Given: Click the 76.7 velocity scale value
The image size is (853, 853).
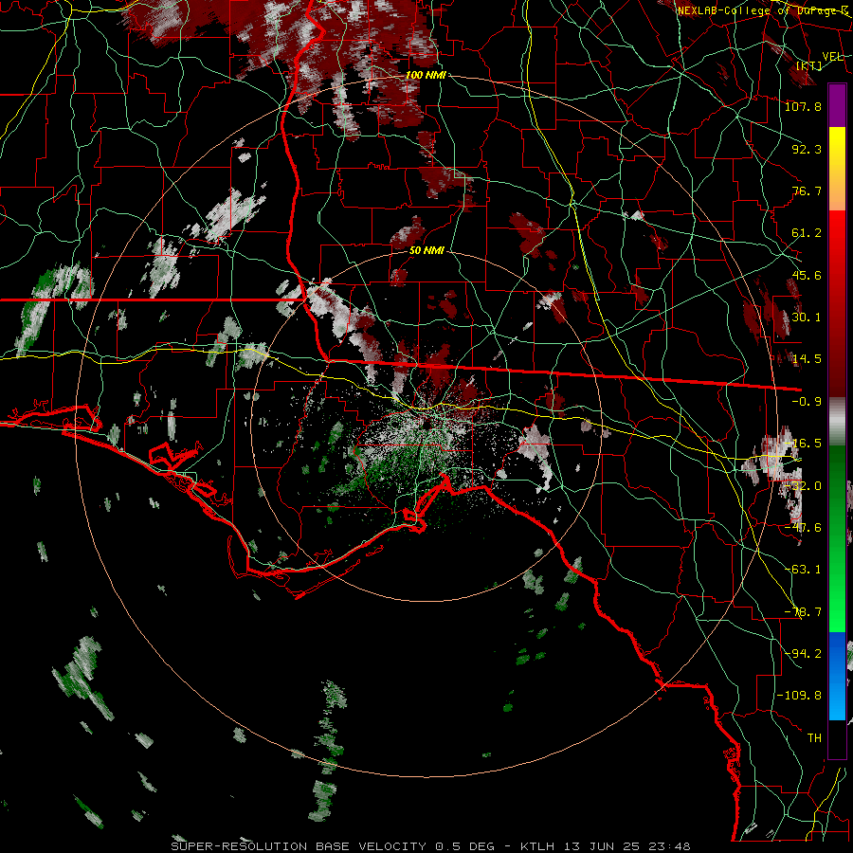Looking at the screenshot, I should [807, 191].
